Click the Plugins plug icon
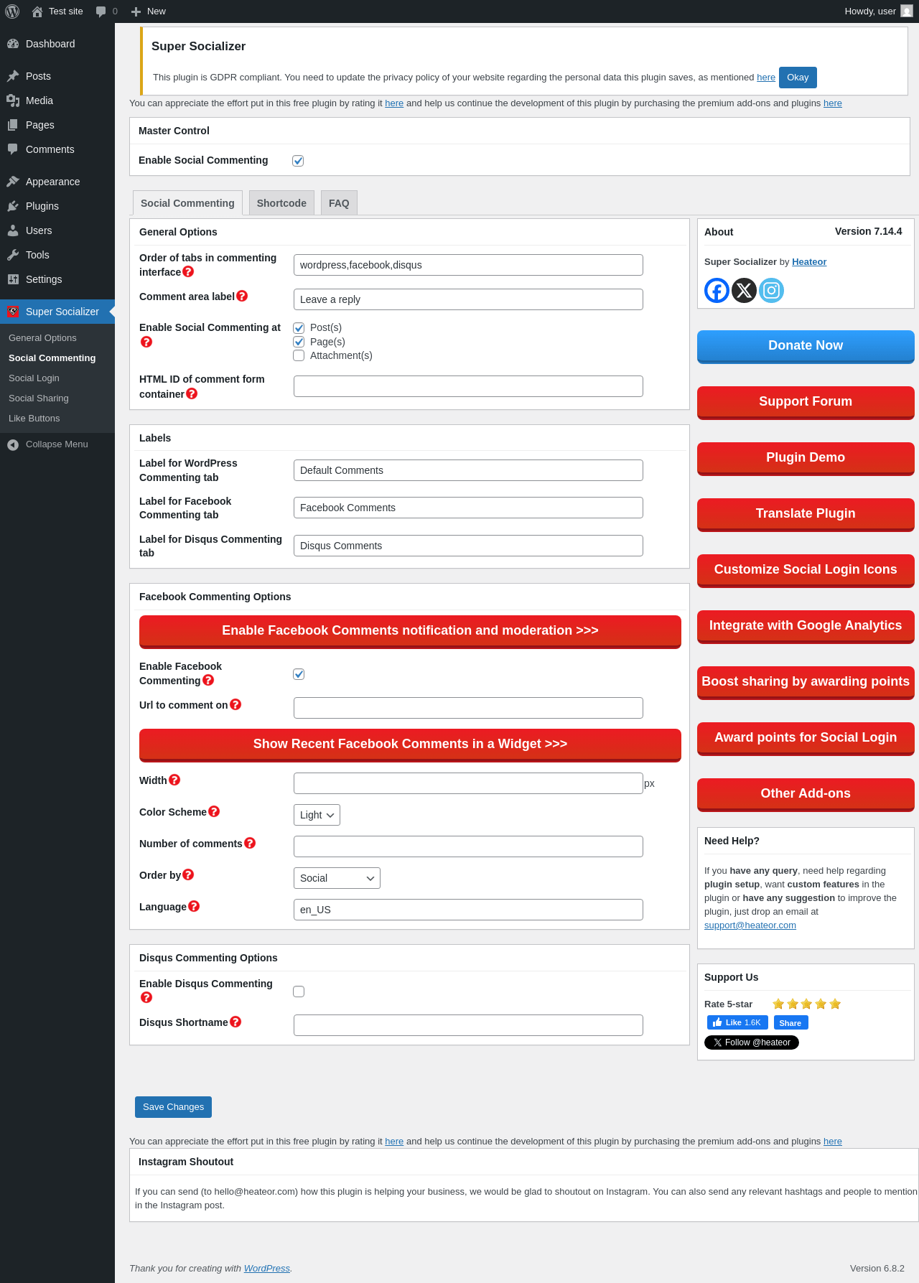The width and height of the screenshot is (919, 1283). coord(13,206)
